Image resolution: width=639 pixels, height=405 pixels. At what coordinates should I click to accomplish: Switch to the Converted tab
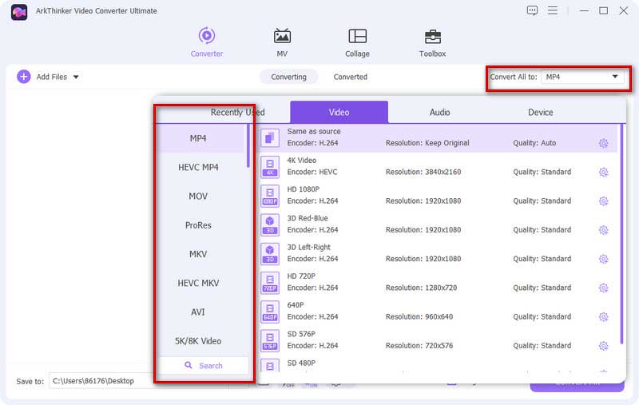350,77
